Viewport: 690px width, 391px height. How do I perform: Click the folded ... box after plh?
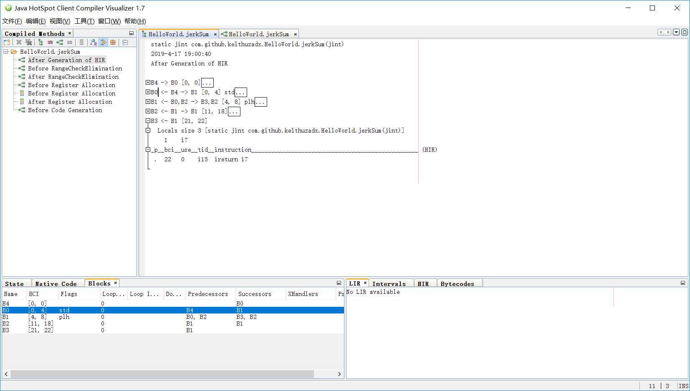(x=261, y=102)
